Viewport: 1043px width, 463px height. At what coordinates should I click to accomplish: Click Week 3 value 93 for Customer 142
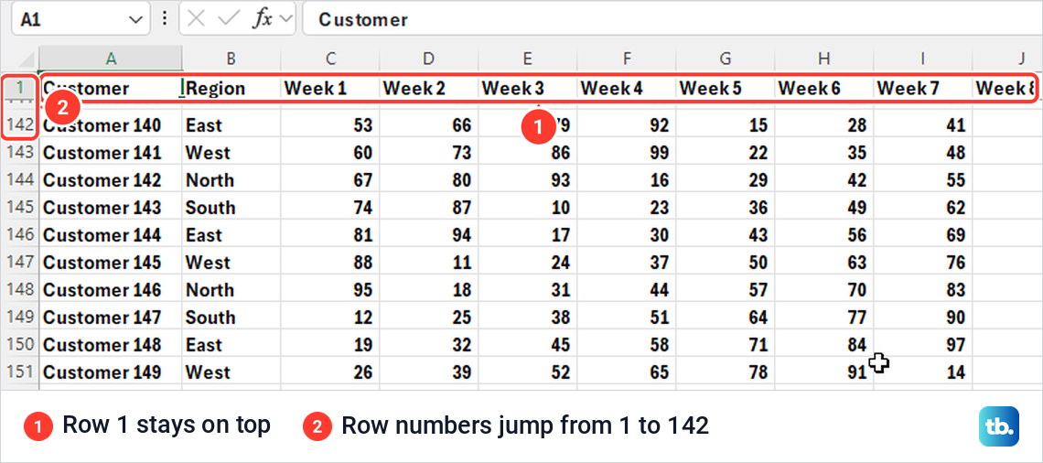(x=527, y=179)
